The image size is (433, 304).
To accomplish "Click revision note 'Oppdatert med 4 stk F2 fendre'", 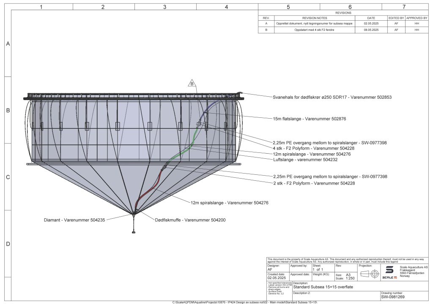I will pyautogui.click(x=314, y=30).
